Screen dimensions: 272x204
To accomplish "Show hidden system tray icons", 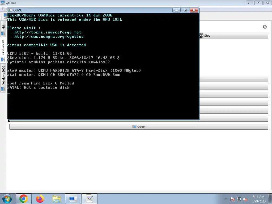I will point(226,199).
